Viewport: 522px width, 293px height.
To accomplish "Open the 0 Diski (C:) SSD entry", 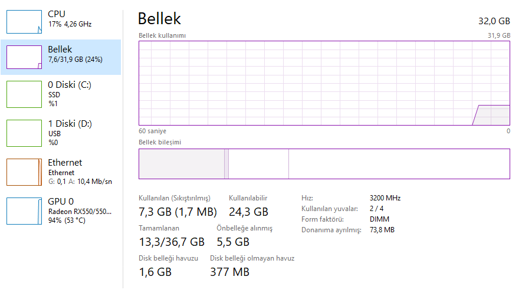I will [x=70, y=94].
